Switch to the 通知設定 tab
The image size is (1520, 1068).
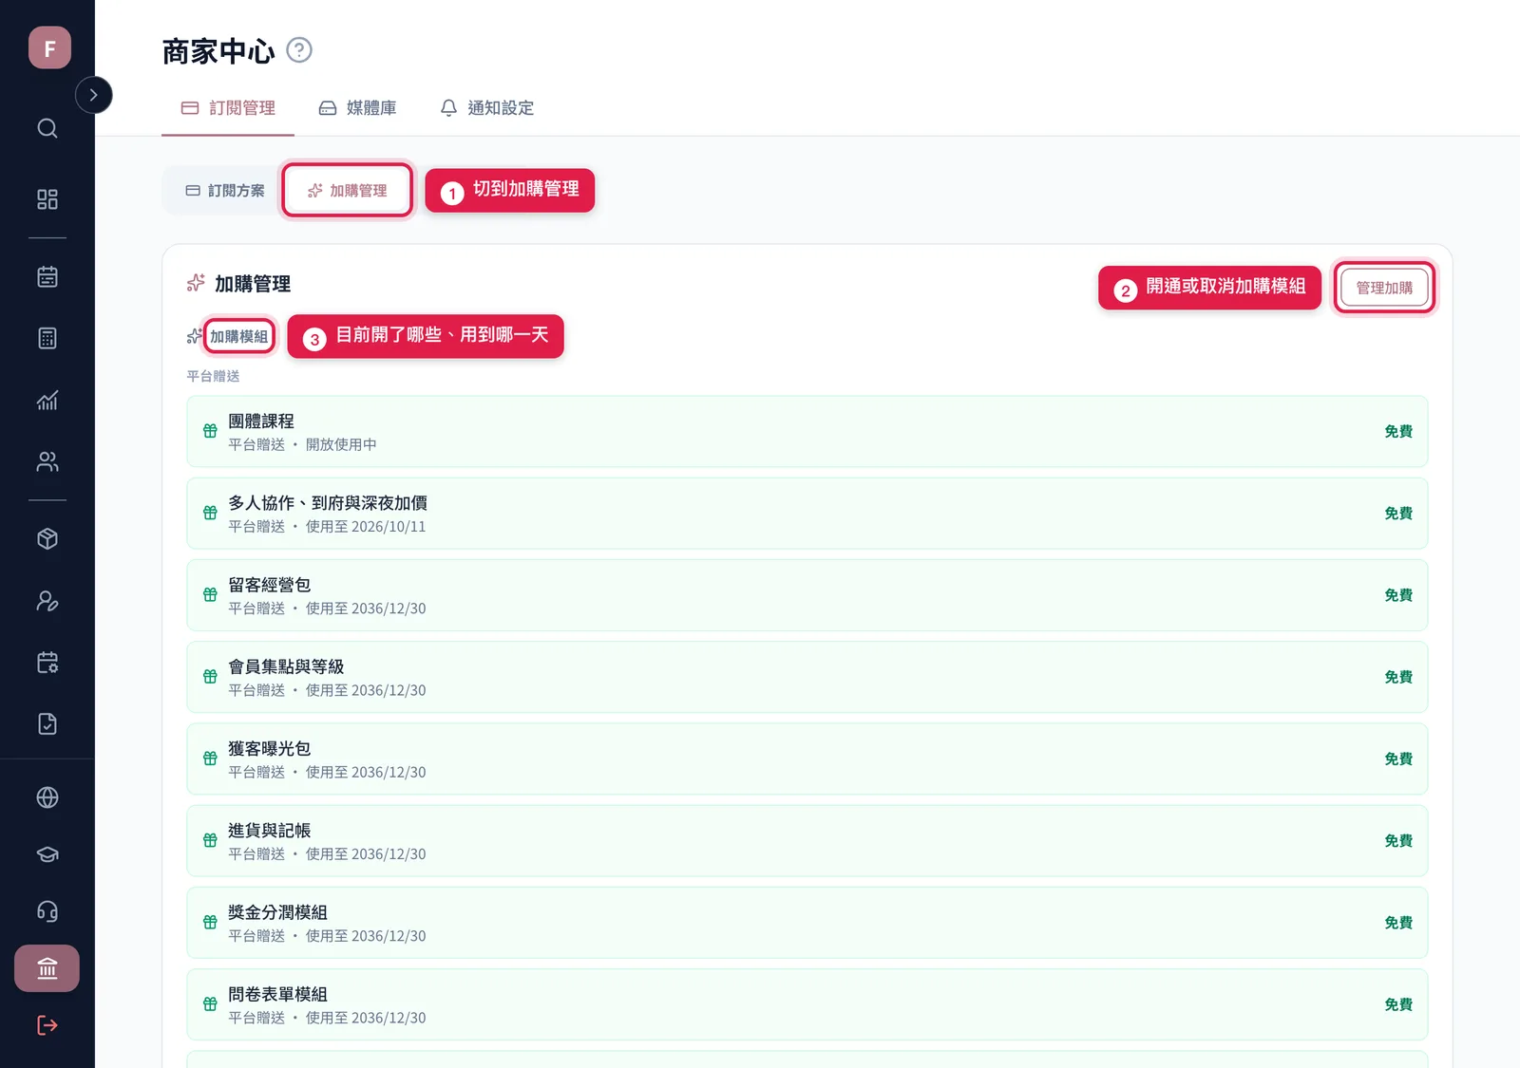486,108
